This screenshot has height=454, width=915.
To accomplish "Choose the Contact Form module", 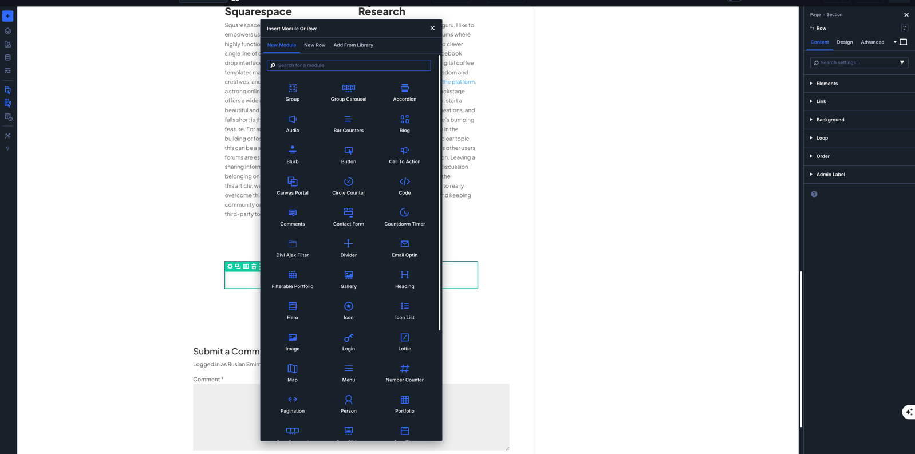I will (x=348, y=217).
